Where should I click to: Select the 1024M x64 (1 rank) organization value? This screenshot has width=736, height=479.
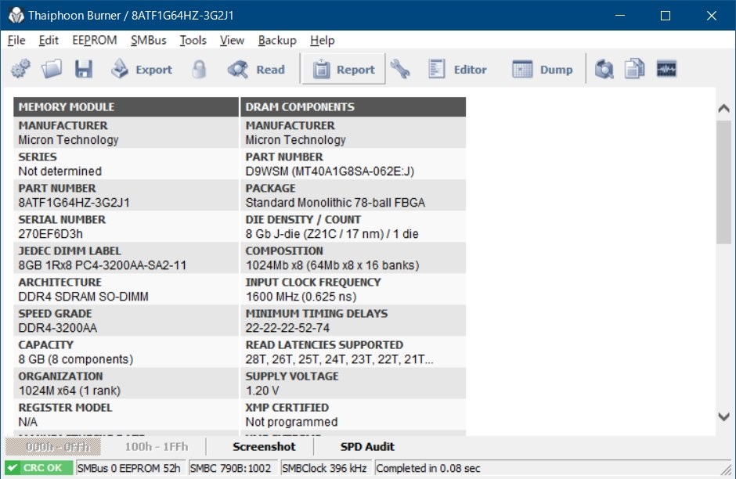tap(70, 391)
